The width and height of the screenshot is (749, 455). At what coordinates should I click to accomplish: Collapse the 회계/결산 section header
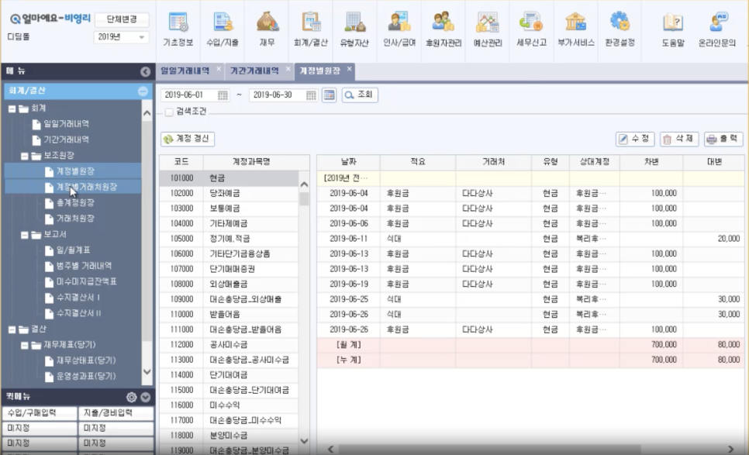pos(143,91)
